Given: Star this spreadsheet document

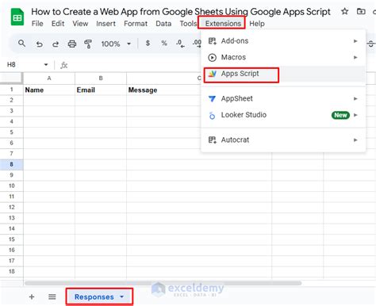Looking at the screenshot, I should (x=344, y=12).
